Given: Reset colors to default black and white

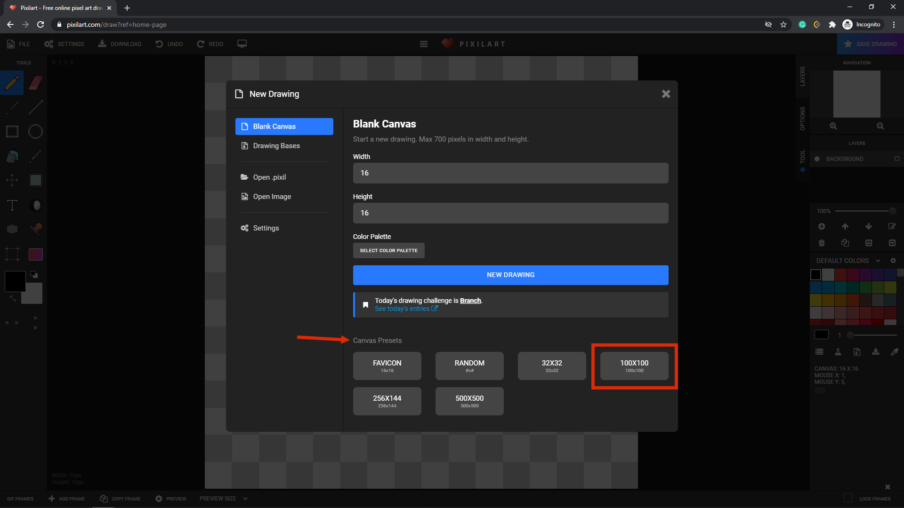Looking at the screenshot, I should click(34, 274).
